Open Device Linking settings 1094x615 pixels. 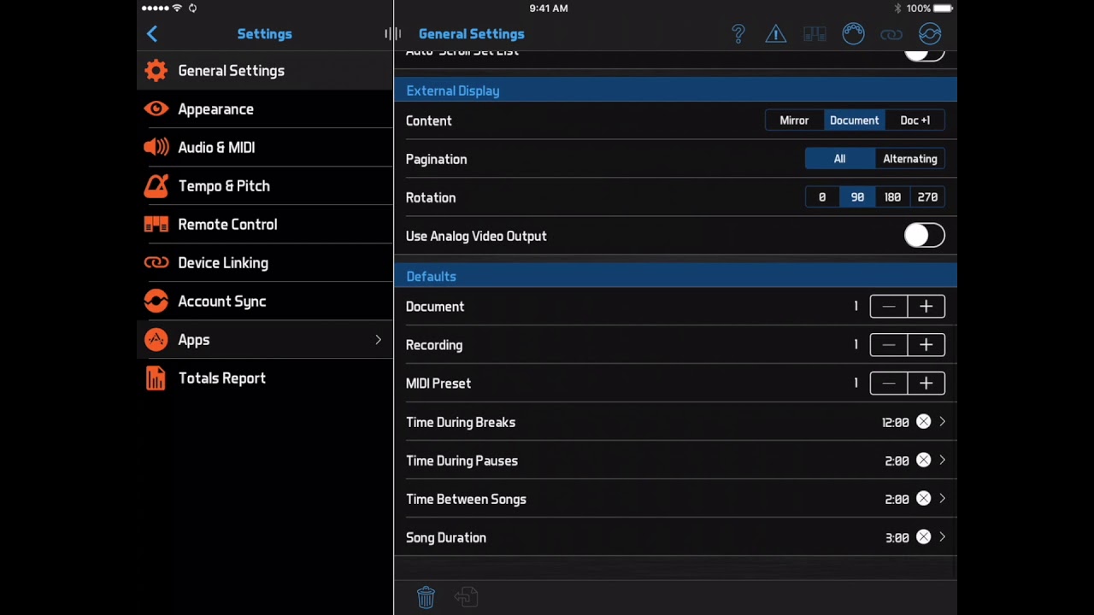click(x=265, y=263)
